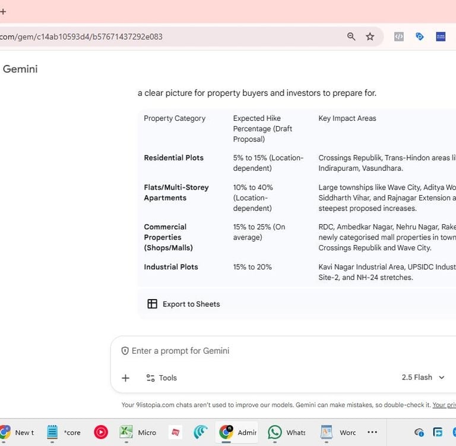Open the red play music app in taskbar
The height and width of the screenshot is (446, 456).
click(101, 432)
